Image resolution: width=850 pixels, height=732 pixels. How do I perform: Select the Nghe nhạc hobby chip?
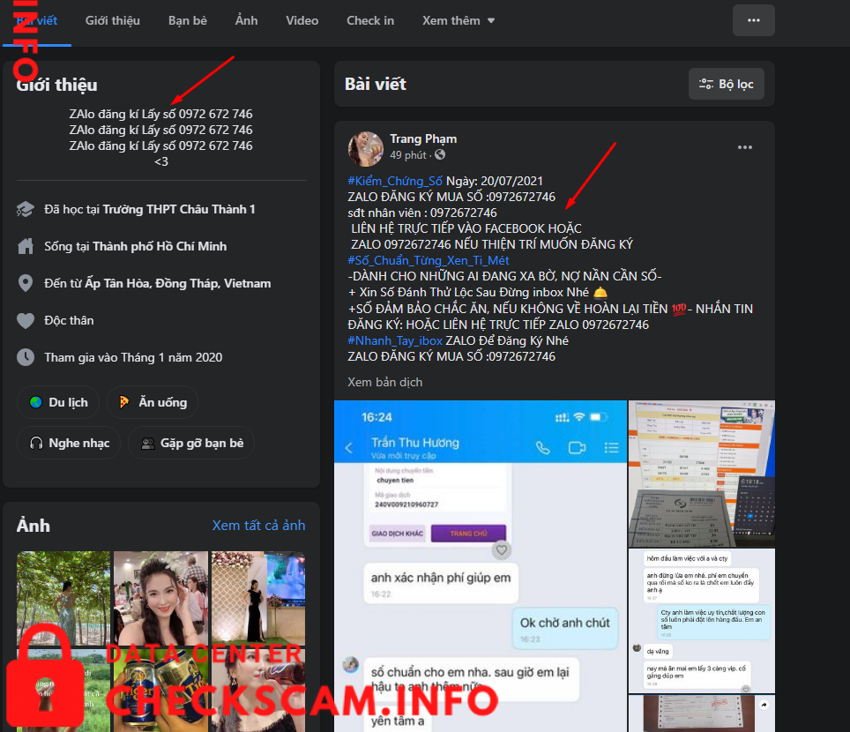pyautogui.click(x=69, y=443)
